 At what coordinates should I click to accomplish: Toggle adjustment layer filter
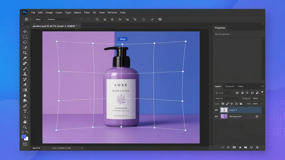242,93
